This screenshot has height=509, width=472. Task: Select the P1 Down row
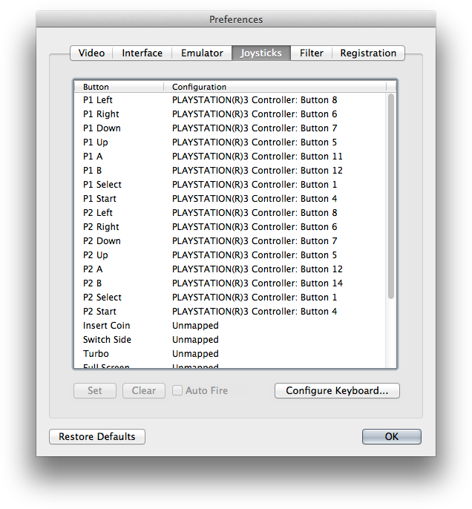[230, 128]
